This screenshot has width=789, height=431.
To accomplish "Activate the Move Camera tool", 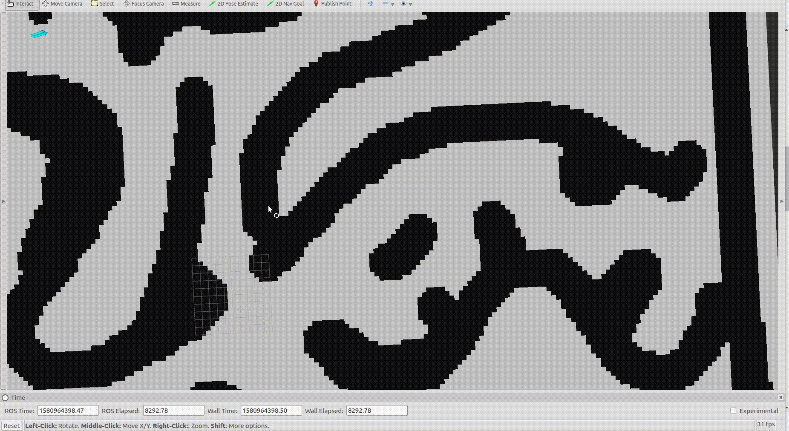I will [62, 3].
